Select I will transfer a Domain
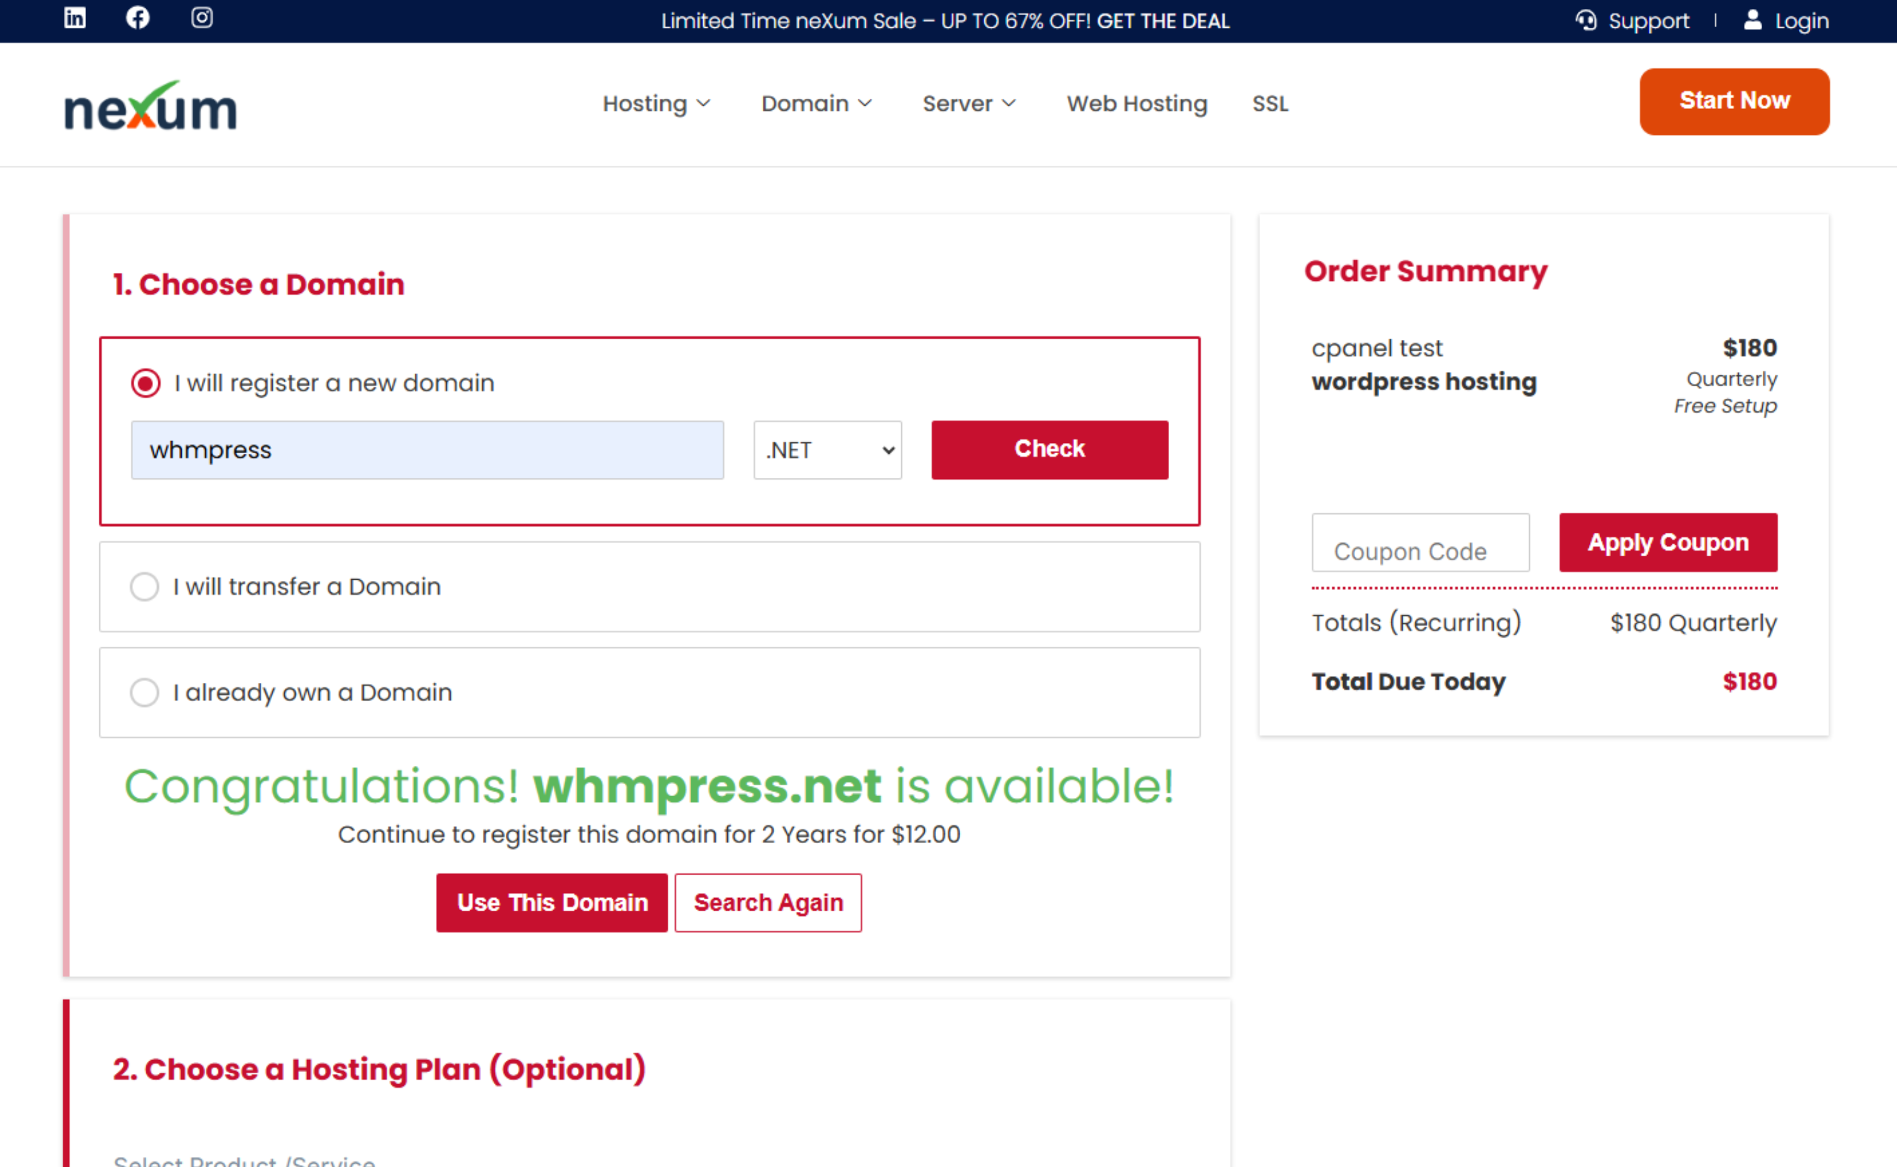The height and width of the screenshot is (1167, 1897). point(144,587)
